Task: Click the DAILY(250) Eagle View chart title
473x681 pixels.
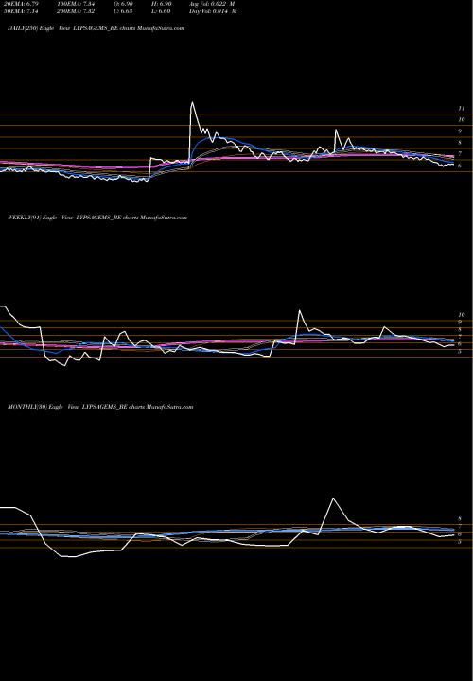Action: 96,28
